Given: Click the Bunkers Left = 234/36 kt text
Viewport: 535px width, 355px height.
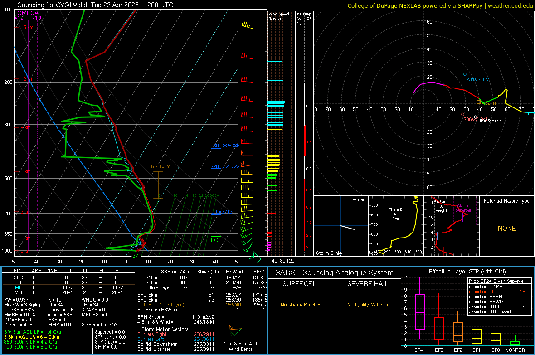Looking at the screenshot, I should (176, 339).
